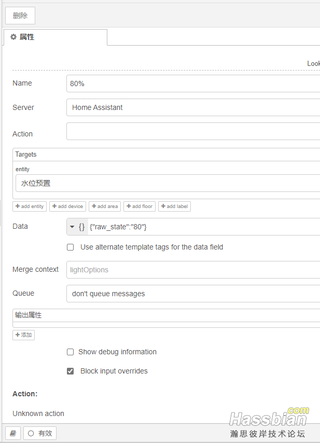This screenshot has height=443, width=320.
Task: Open the Queue dropdown don't queue messages
Action: click(193, 294)
